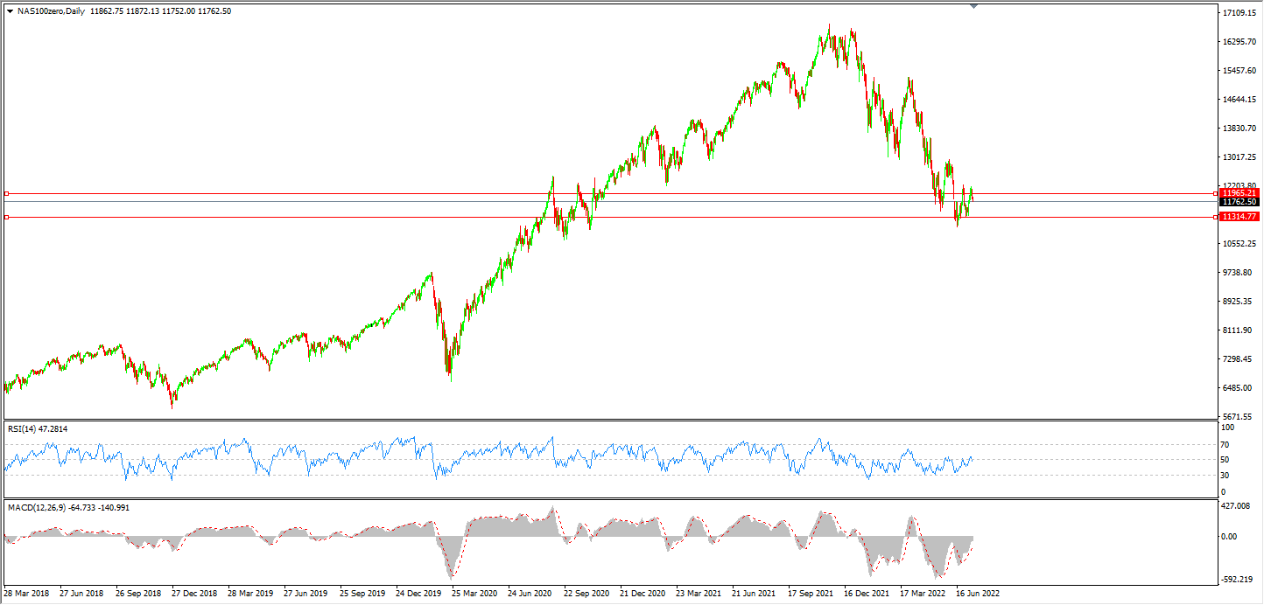Click the dropdown arrow beside NAS100zero,Daily
This screenshot has height=605, width=1264.
[x=10, y=11]
